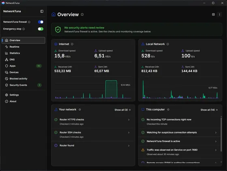Click the Received 24h value 533,22 MB
The width and height of the screenshot is (227, 171).
(x=63, y=71)
